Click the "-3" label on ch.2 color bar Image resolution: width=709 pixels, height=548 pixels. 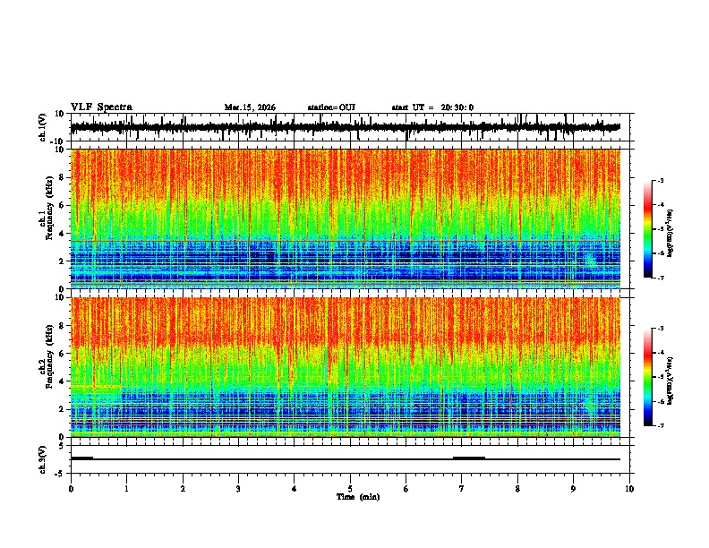(661, 329)
